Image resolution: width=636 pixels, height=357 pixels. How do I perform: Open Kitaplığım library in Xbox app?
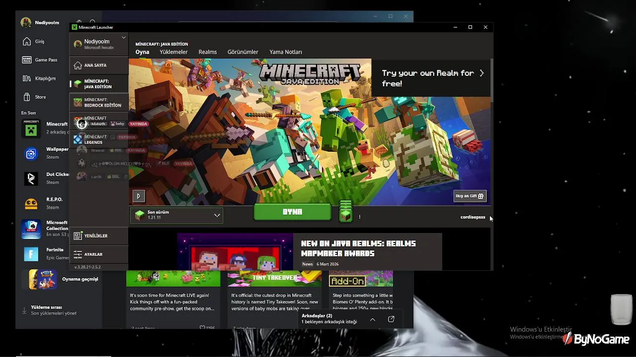coord(39,78)
